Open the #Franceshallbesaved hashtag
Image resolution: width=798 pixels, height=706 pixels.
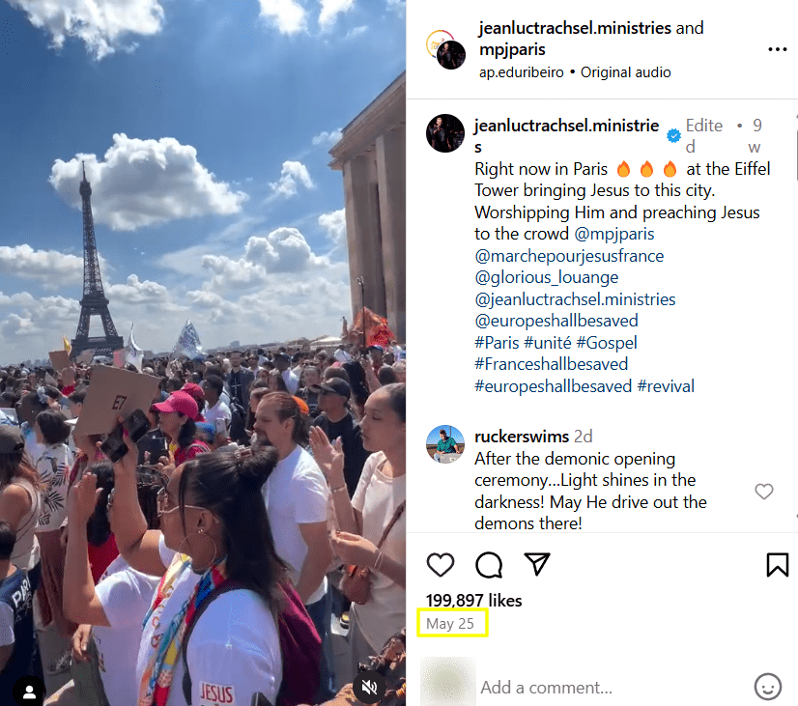pos(551,364)
